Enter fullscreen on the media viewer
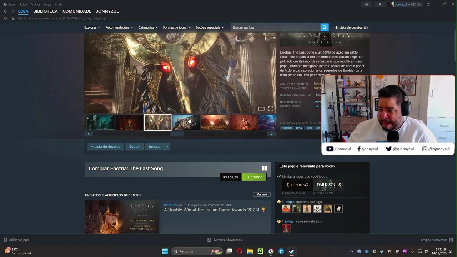This screenshot has height=257, width=457. click(x=271, y=109)
